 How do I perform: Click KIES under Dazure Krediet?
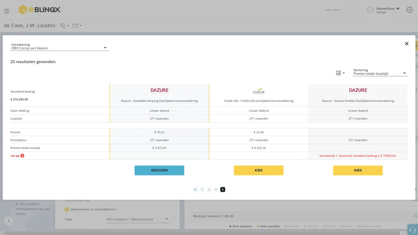pyautogui.click(x=358, y=170)
